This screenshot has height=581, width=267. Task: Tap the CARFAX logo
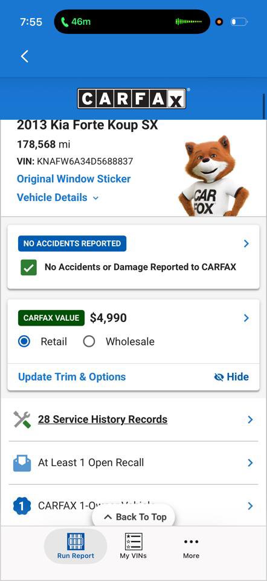coord(132,99)
